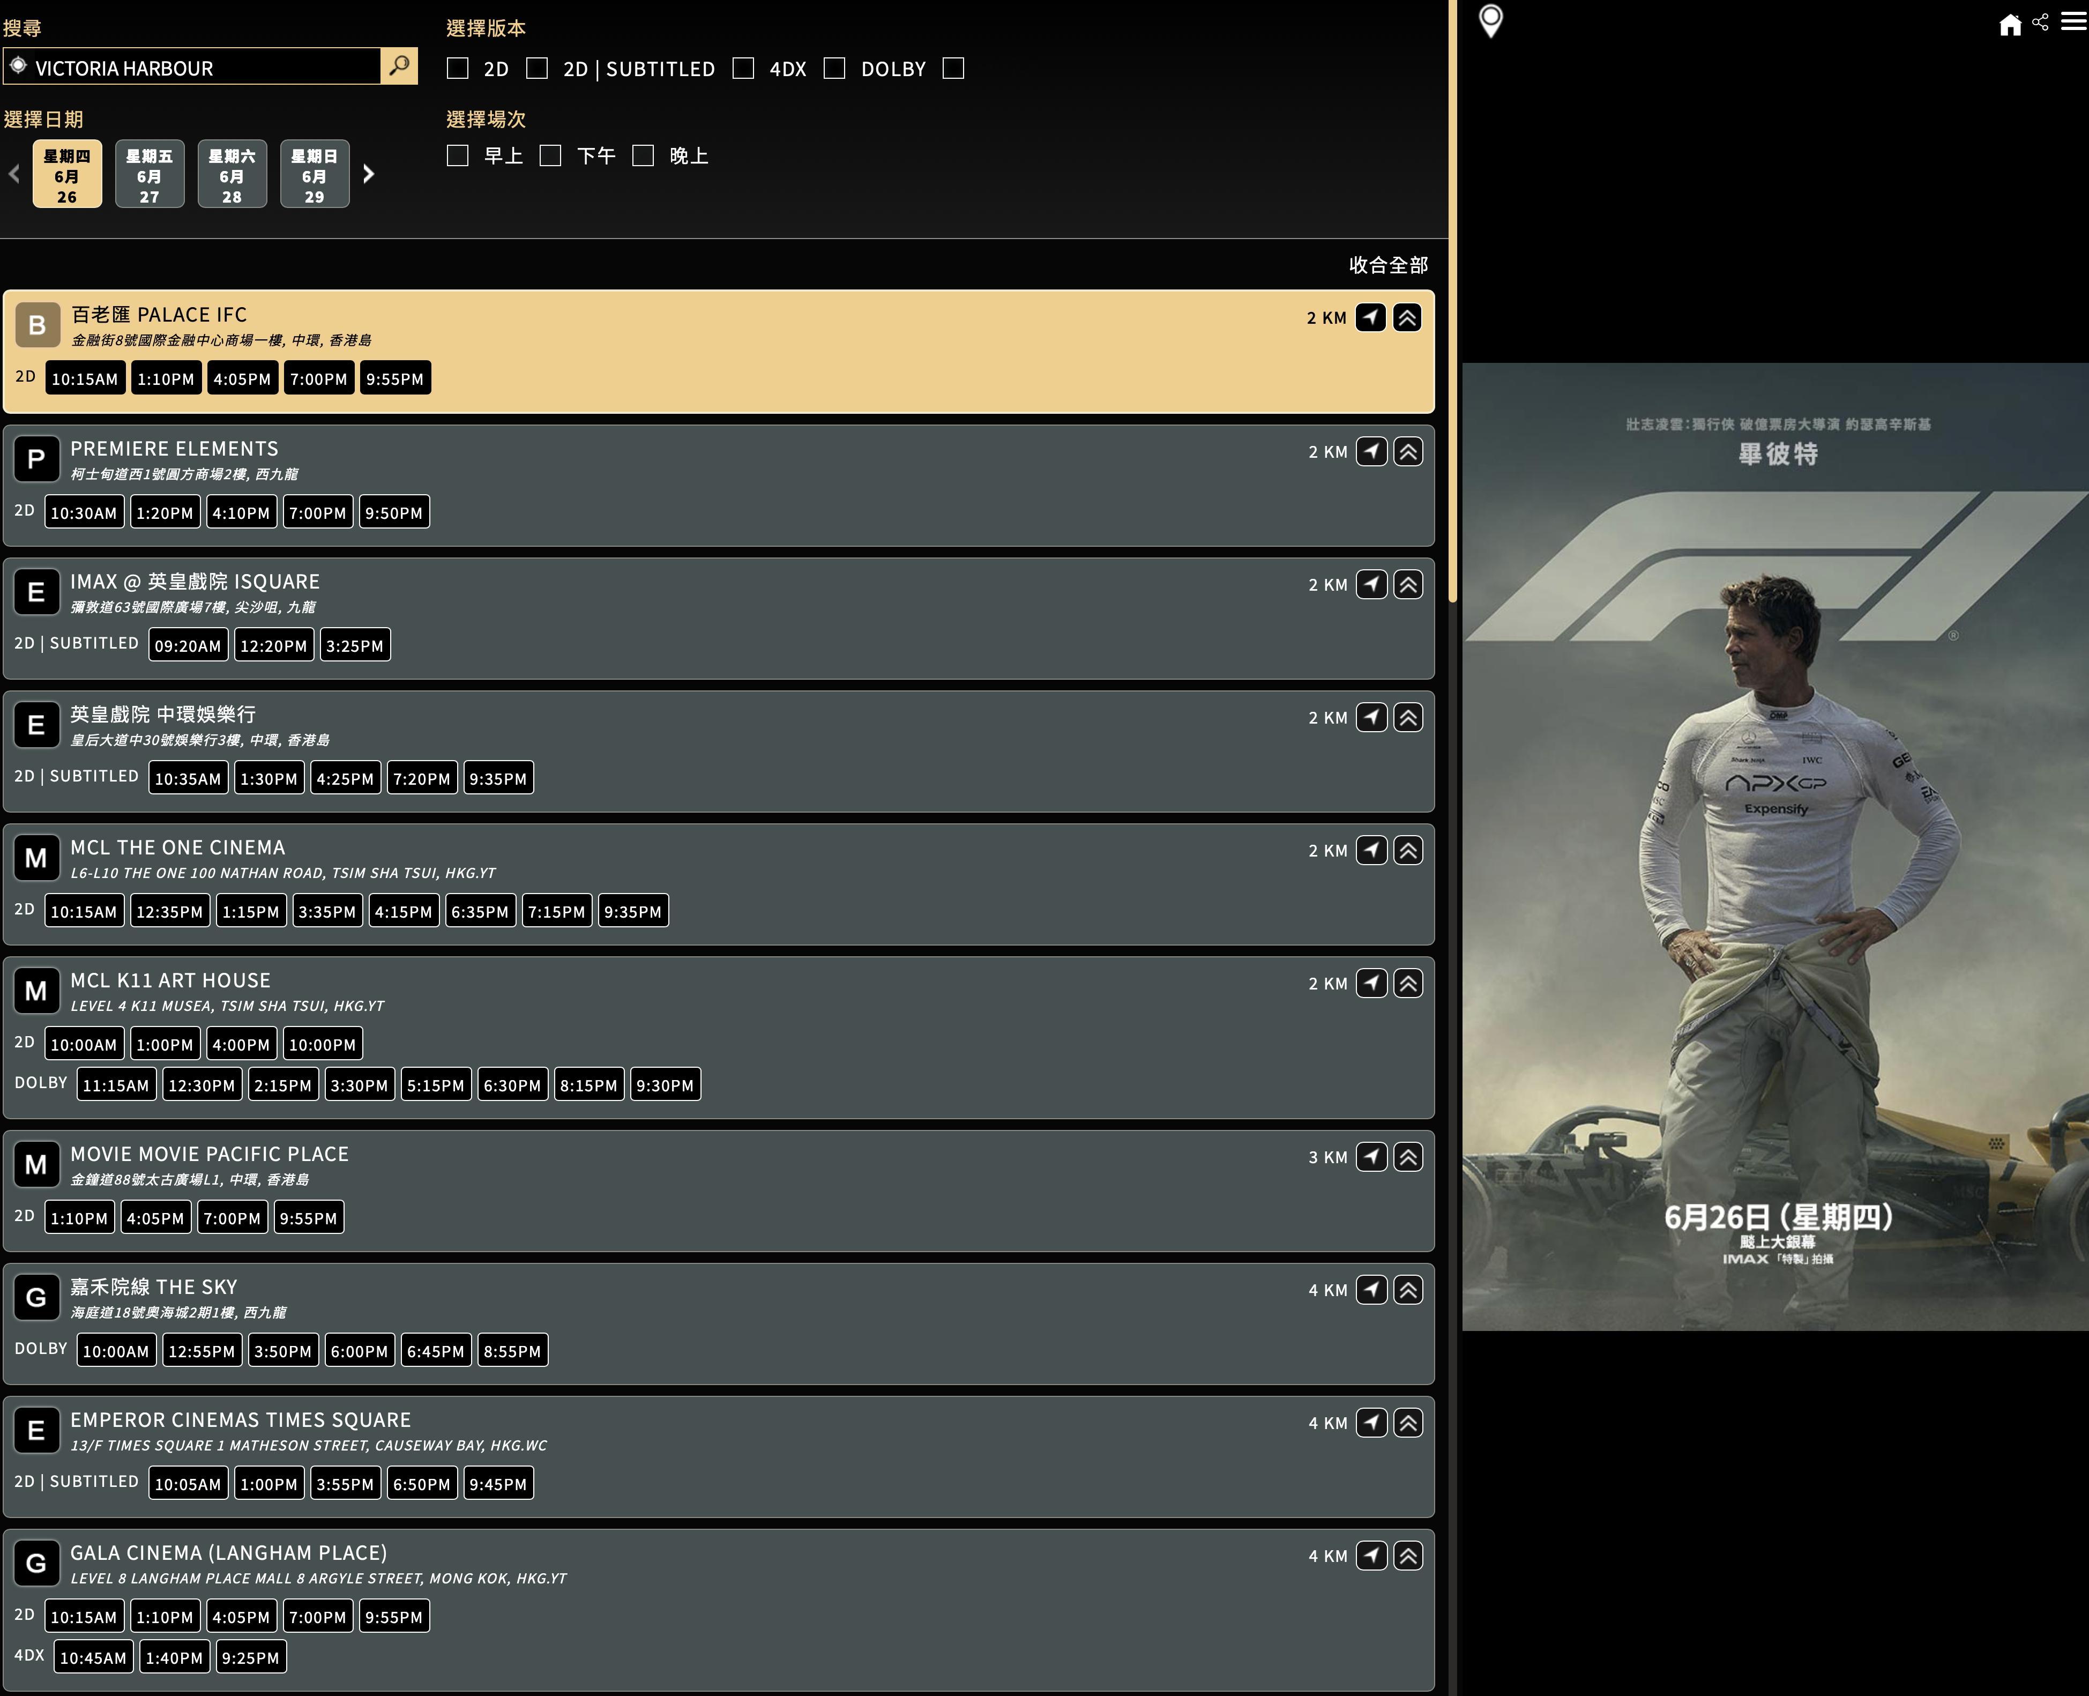Tick the DOLBY version checkbox
Screen dimensions: 2089x1696
[834, 68]
